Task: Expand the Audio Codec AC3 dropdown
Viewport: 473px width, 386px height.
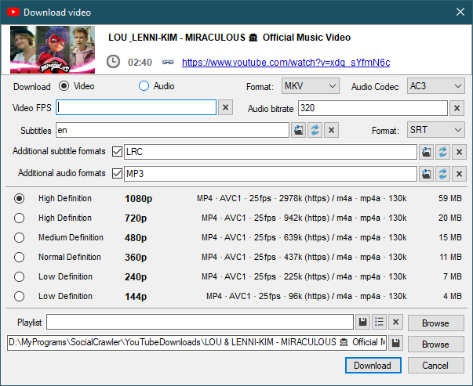Action: tap(436, 86)
